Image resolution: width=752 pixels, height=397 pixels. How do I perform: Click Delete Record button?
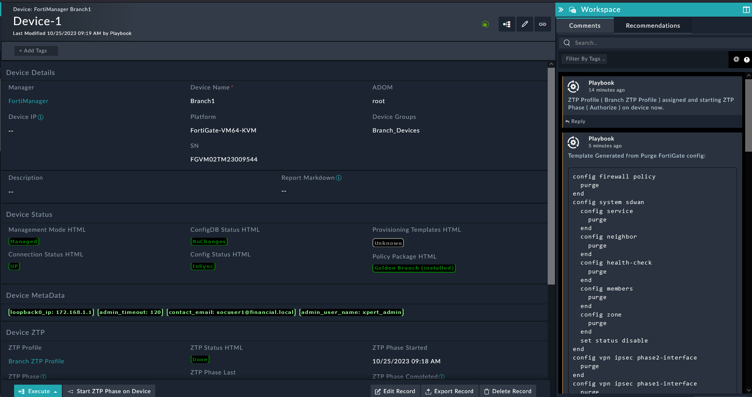point(508,391)
